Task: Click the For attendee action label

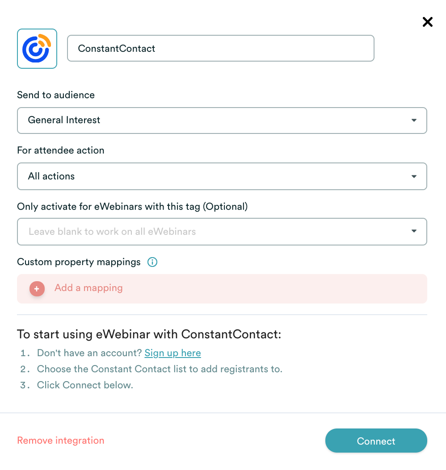Action: [61, 150]
